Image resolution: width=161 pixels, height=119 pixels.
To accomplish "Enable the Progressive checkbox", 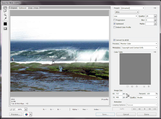I will (x=114, y=20).
